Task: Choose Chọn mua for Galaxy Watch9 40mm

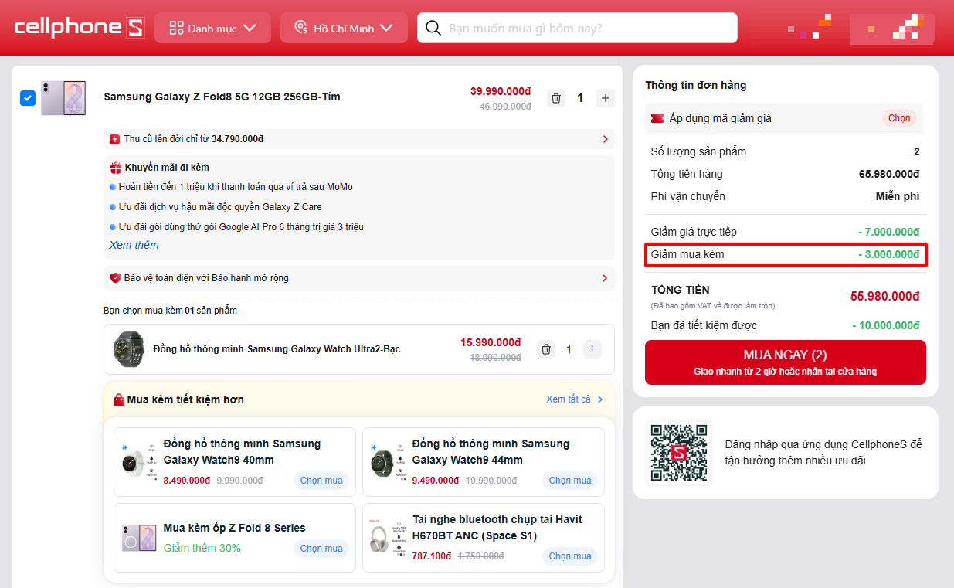Action: click(x=321, y=481)
